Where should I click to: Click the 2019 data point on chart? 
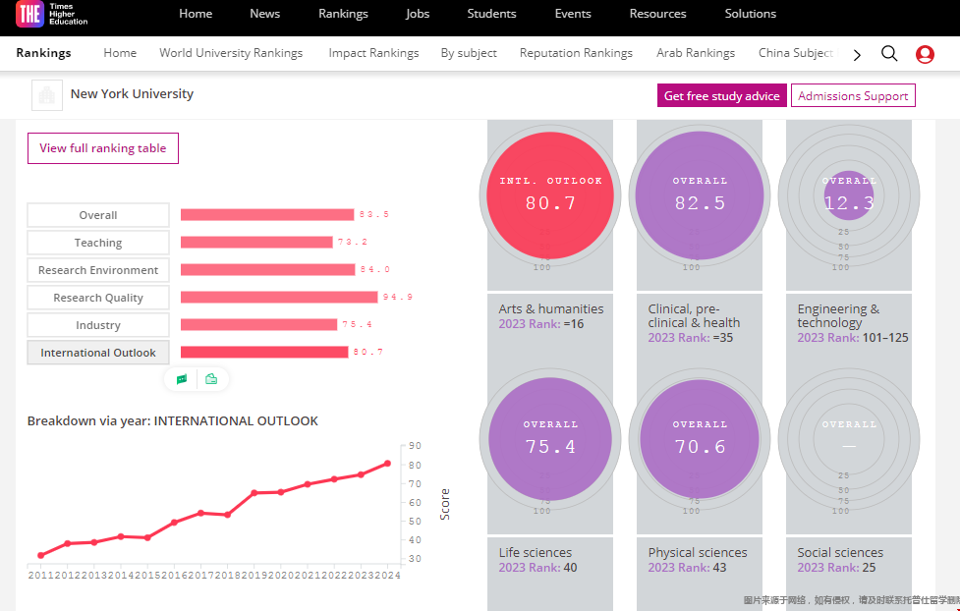point(254,493)
